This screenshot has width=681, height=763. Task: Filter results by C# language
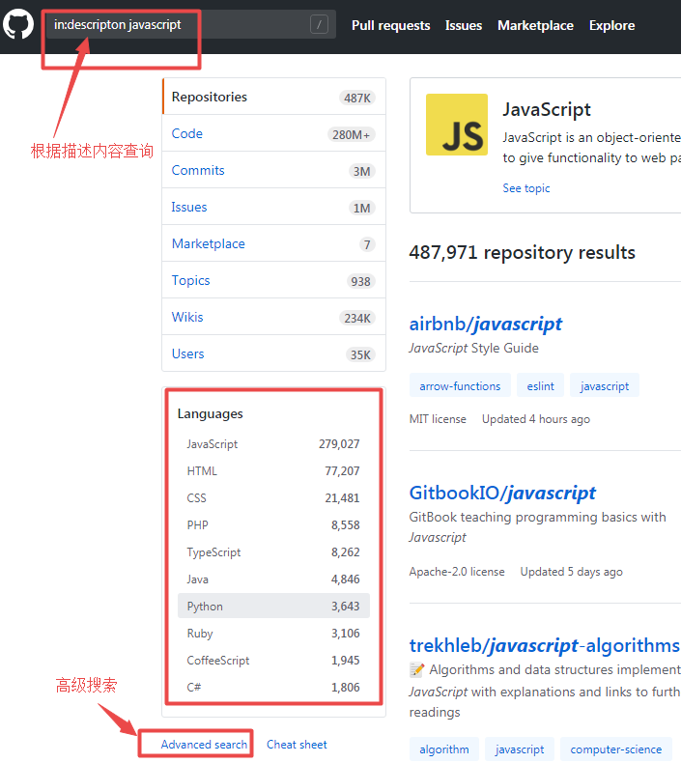pyautogui.click(x=273, y=687)
